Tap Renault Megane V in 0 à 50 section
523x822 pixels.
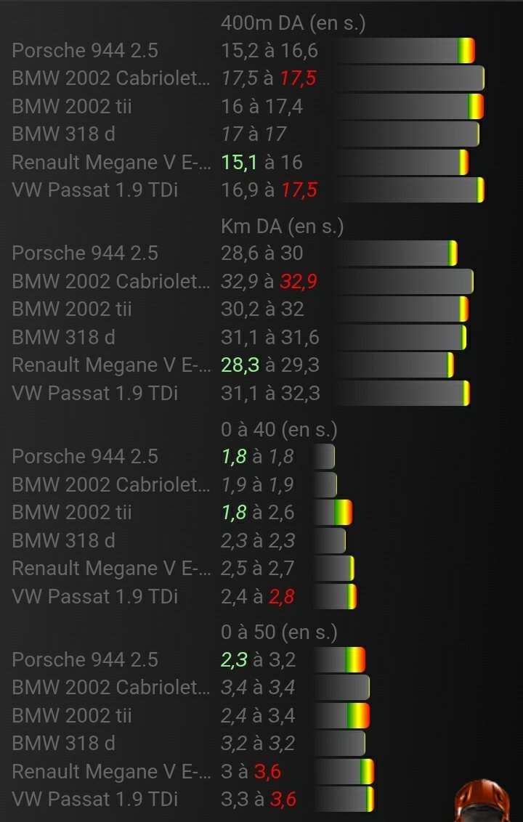coord(110,772)
